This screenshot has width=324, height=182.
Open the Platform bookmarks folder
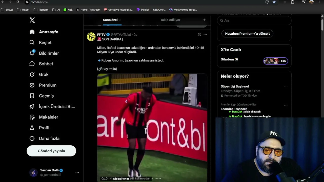[41, 10]
